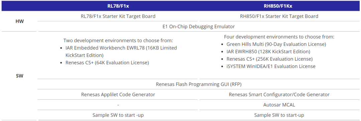
Task: Click RH850 Sample SW to start-up cell
Action: point(279,115)
